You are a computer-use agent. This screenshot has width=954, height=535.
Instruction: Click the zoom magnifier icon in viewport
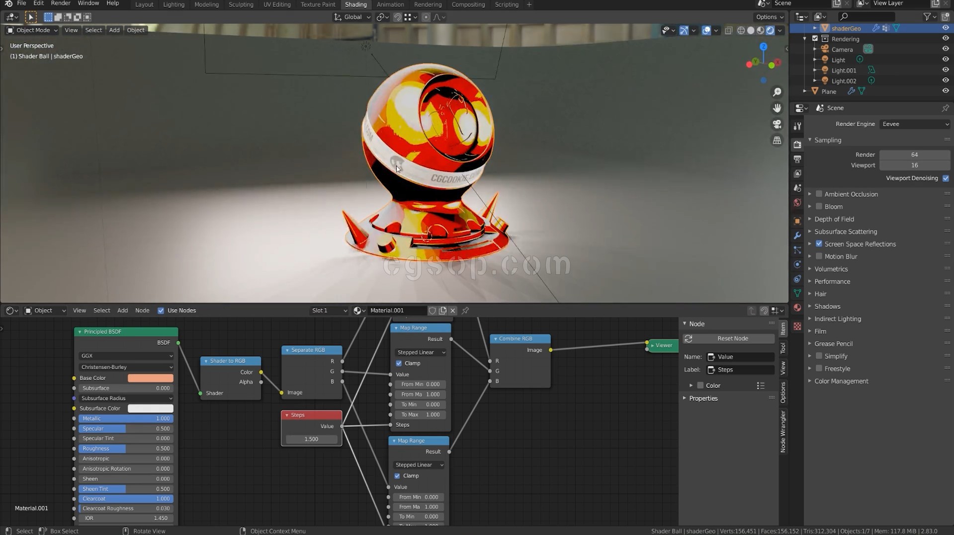click(777, 92)
